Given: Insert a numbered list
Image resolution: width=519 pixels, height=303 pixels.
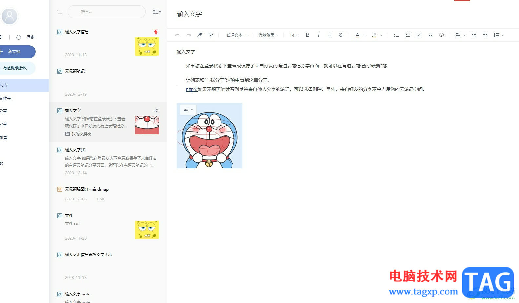Looking at the screenshot, I should tap(408, 35).
